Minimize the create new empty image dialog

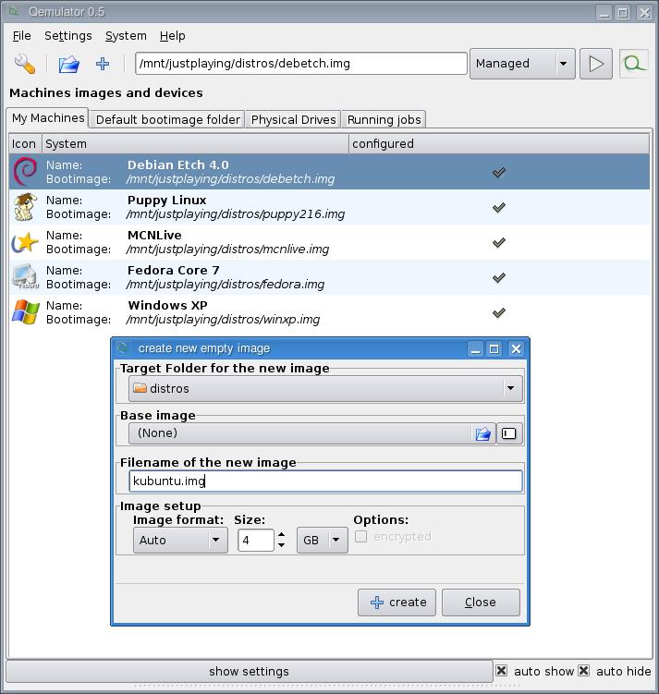click(x=475, y=348)
